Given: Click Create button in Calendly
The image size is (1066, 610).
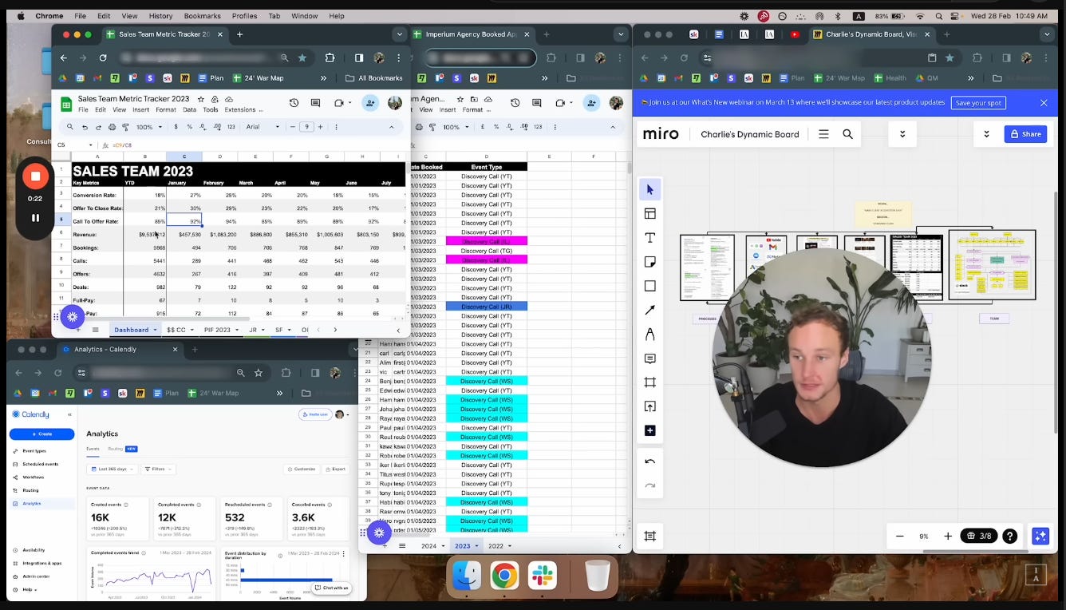Looking at the screenshot, I should pyautogui.click(x=41, y=434).
